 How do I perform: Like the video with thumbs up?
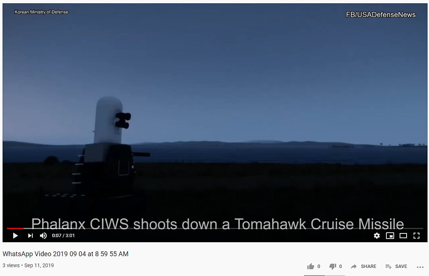tap(310, 266)
